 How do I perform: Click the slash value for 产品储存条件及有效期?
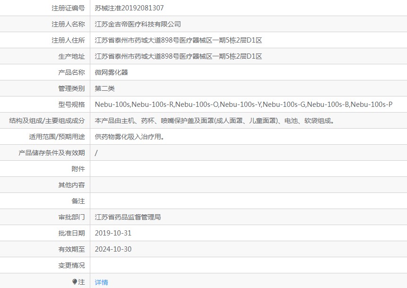point(96,153)
